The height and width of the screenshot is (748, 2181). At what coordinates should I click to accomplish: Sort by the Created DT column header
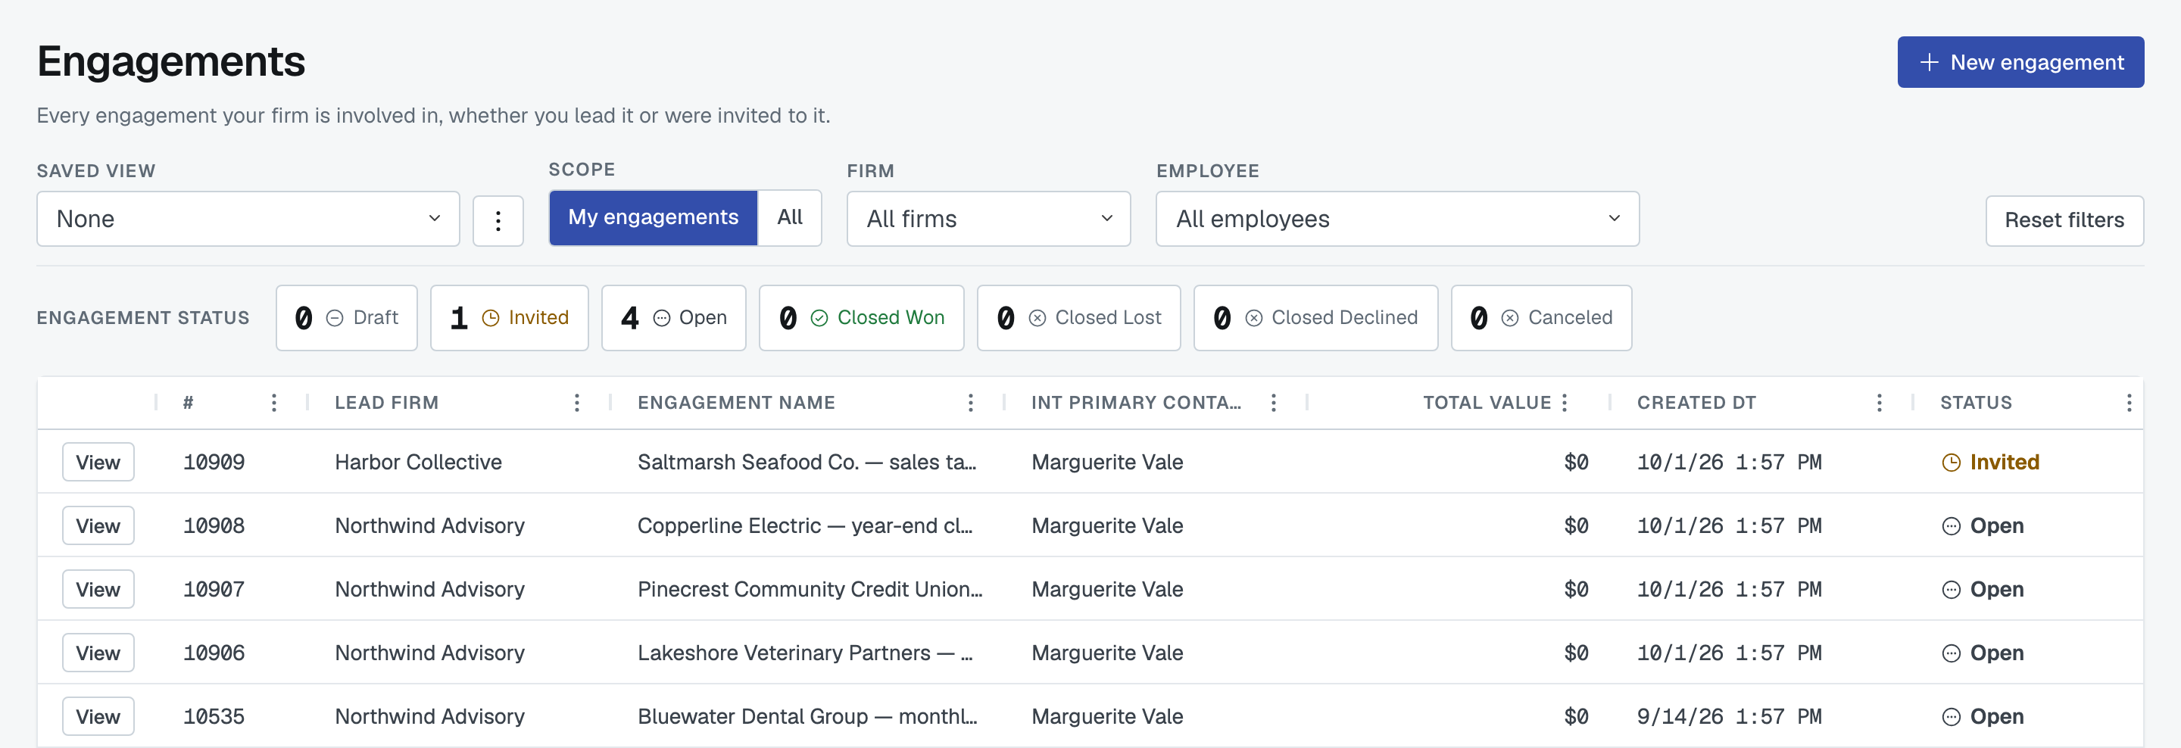tap(1696, 403)
